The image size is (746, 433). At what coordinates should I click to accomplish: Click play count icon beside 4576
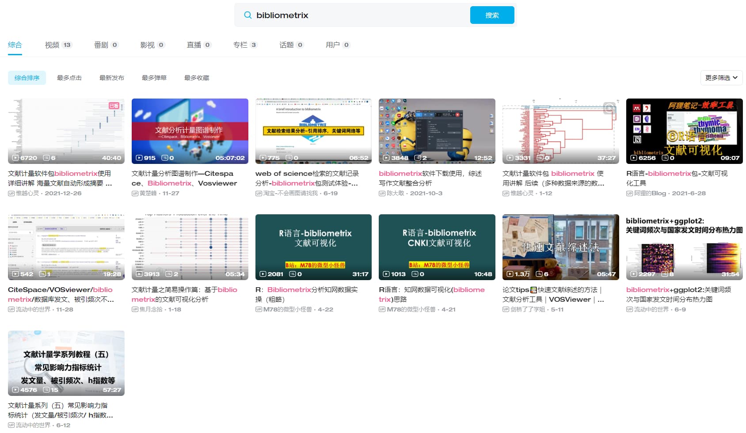point(15,390)
